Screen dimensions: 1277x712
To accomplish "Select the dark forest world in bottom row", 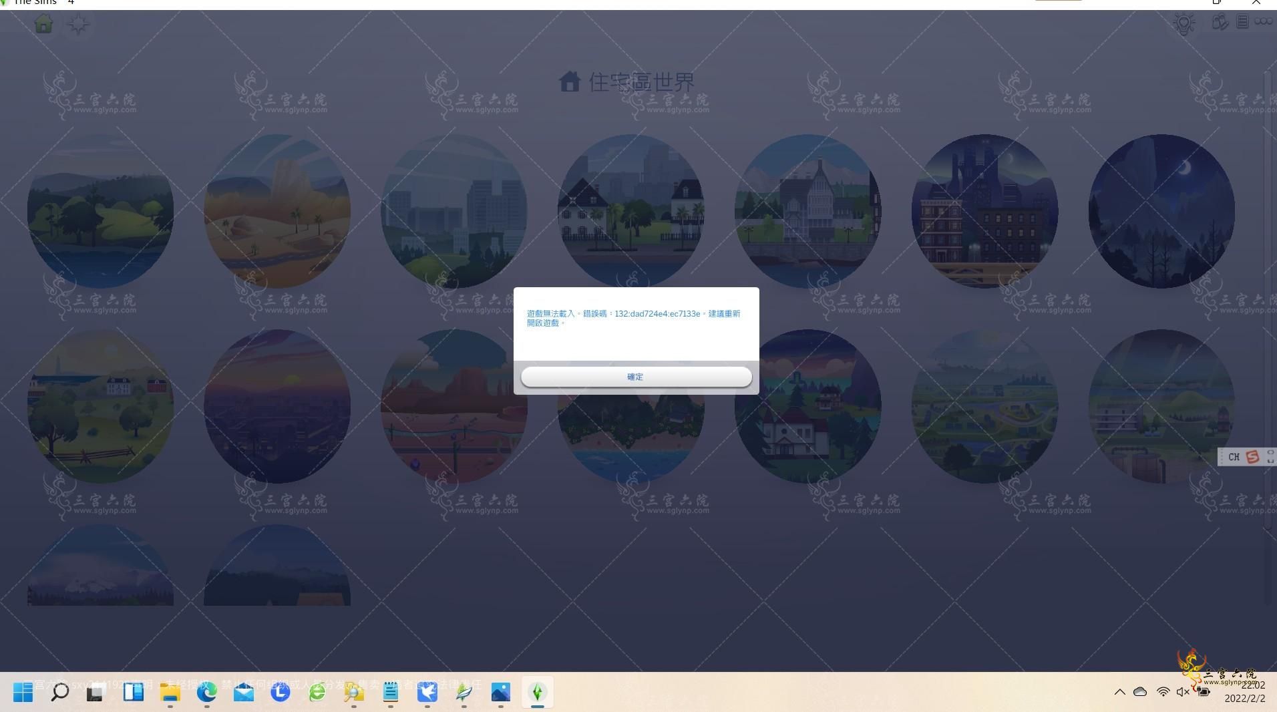I will (277, 565).
